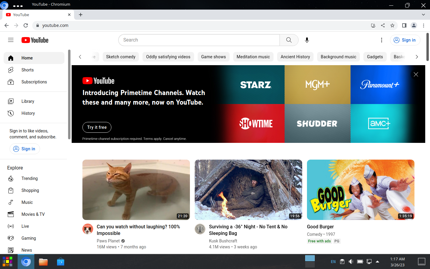Open Chromium three-dot menu
The image size is (430, 269).
[423, 25]
